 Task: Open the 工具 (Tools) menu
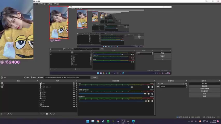tap(50, 4)
